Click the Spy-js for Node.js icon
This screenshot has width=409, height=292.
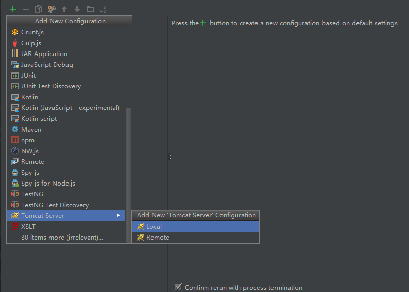point(15,183)
